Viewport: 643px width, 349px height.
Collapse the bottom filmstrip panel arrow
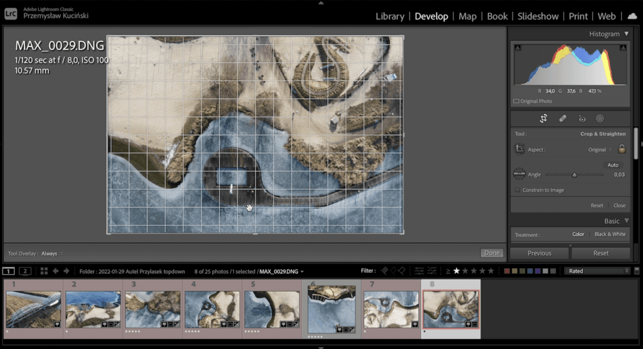click(x=321, y=347)
